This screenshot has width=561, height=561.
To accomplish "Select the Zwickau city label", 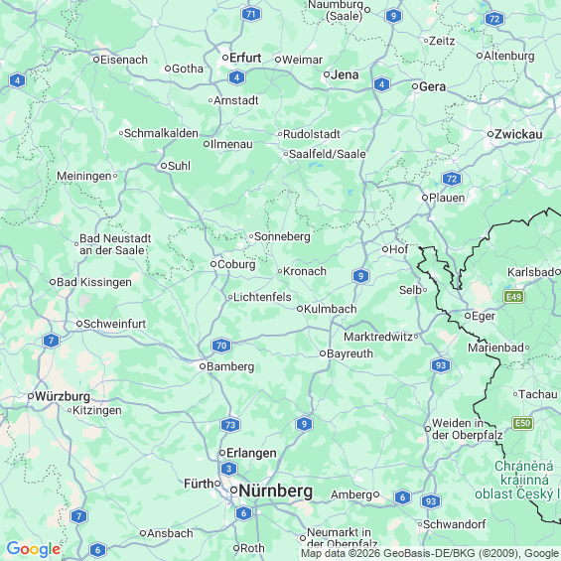I will pos(518,134).
